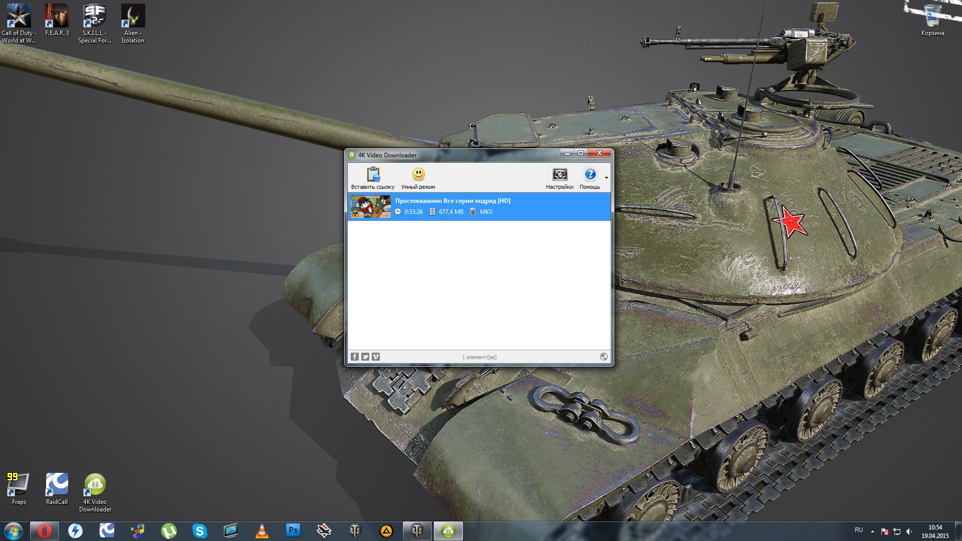Click the 1 элемент(ов) status text
The image size is (962, 541).
479,357
